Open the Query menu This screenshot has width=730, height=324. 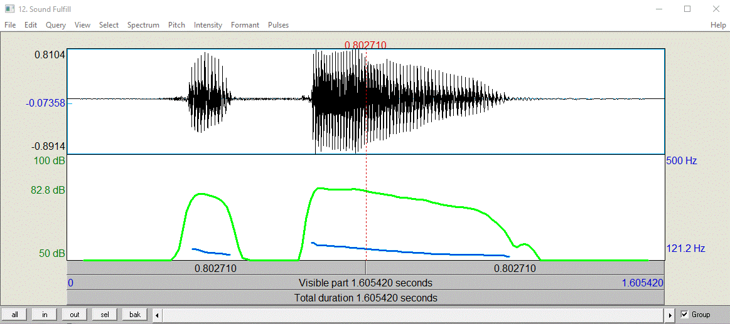click(x=56, y=25)
